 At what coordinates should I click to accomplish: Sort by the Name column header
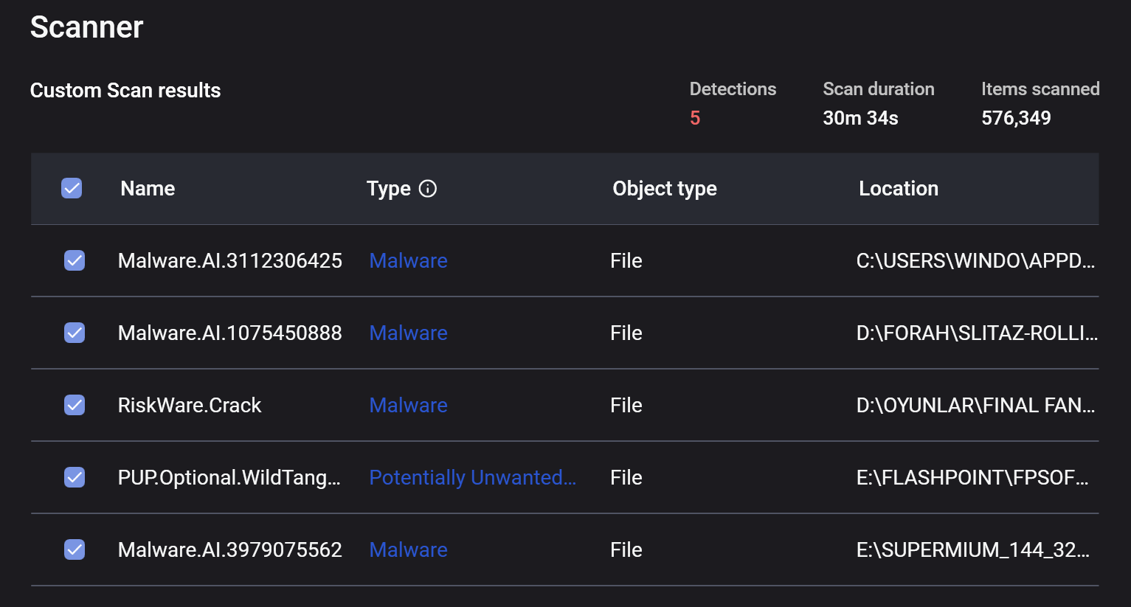point(148,189)
